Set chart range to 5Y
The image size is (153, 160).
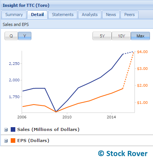102,36
